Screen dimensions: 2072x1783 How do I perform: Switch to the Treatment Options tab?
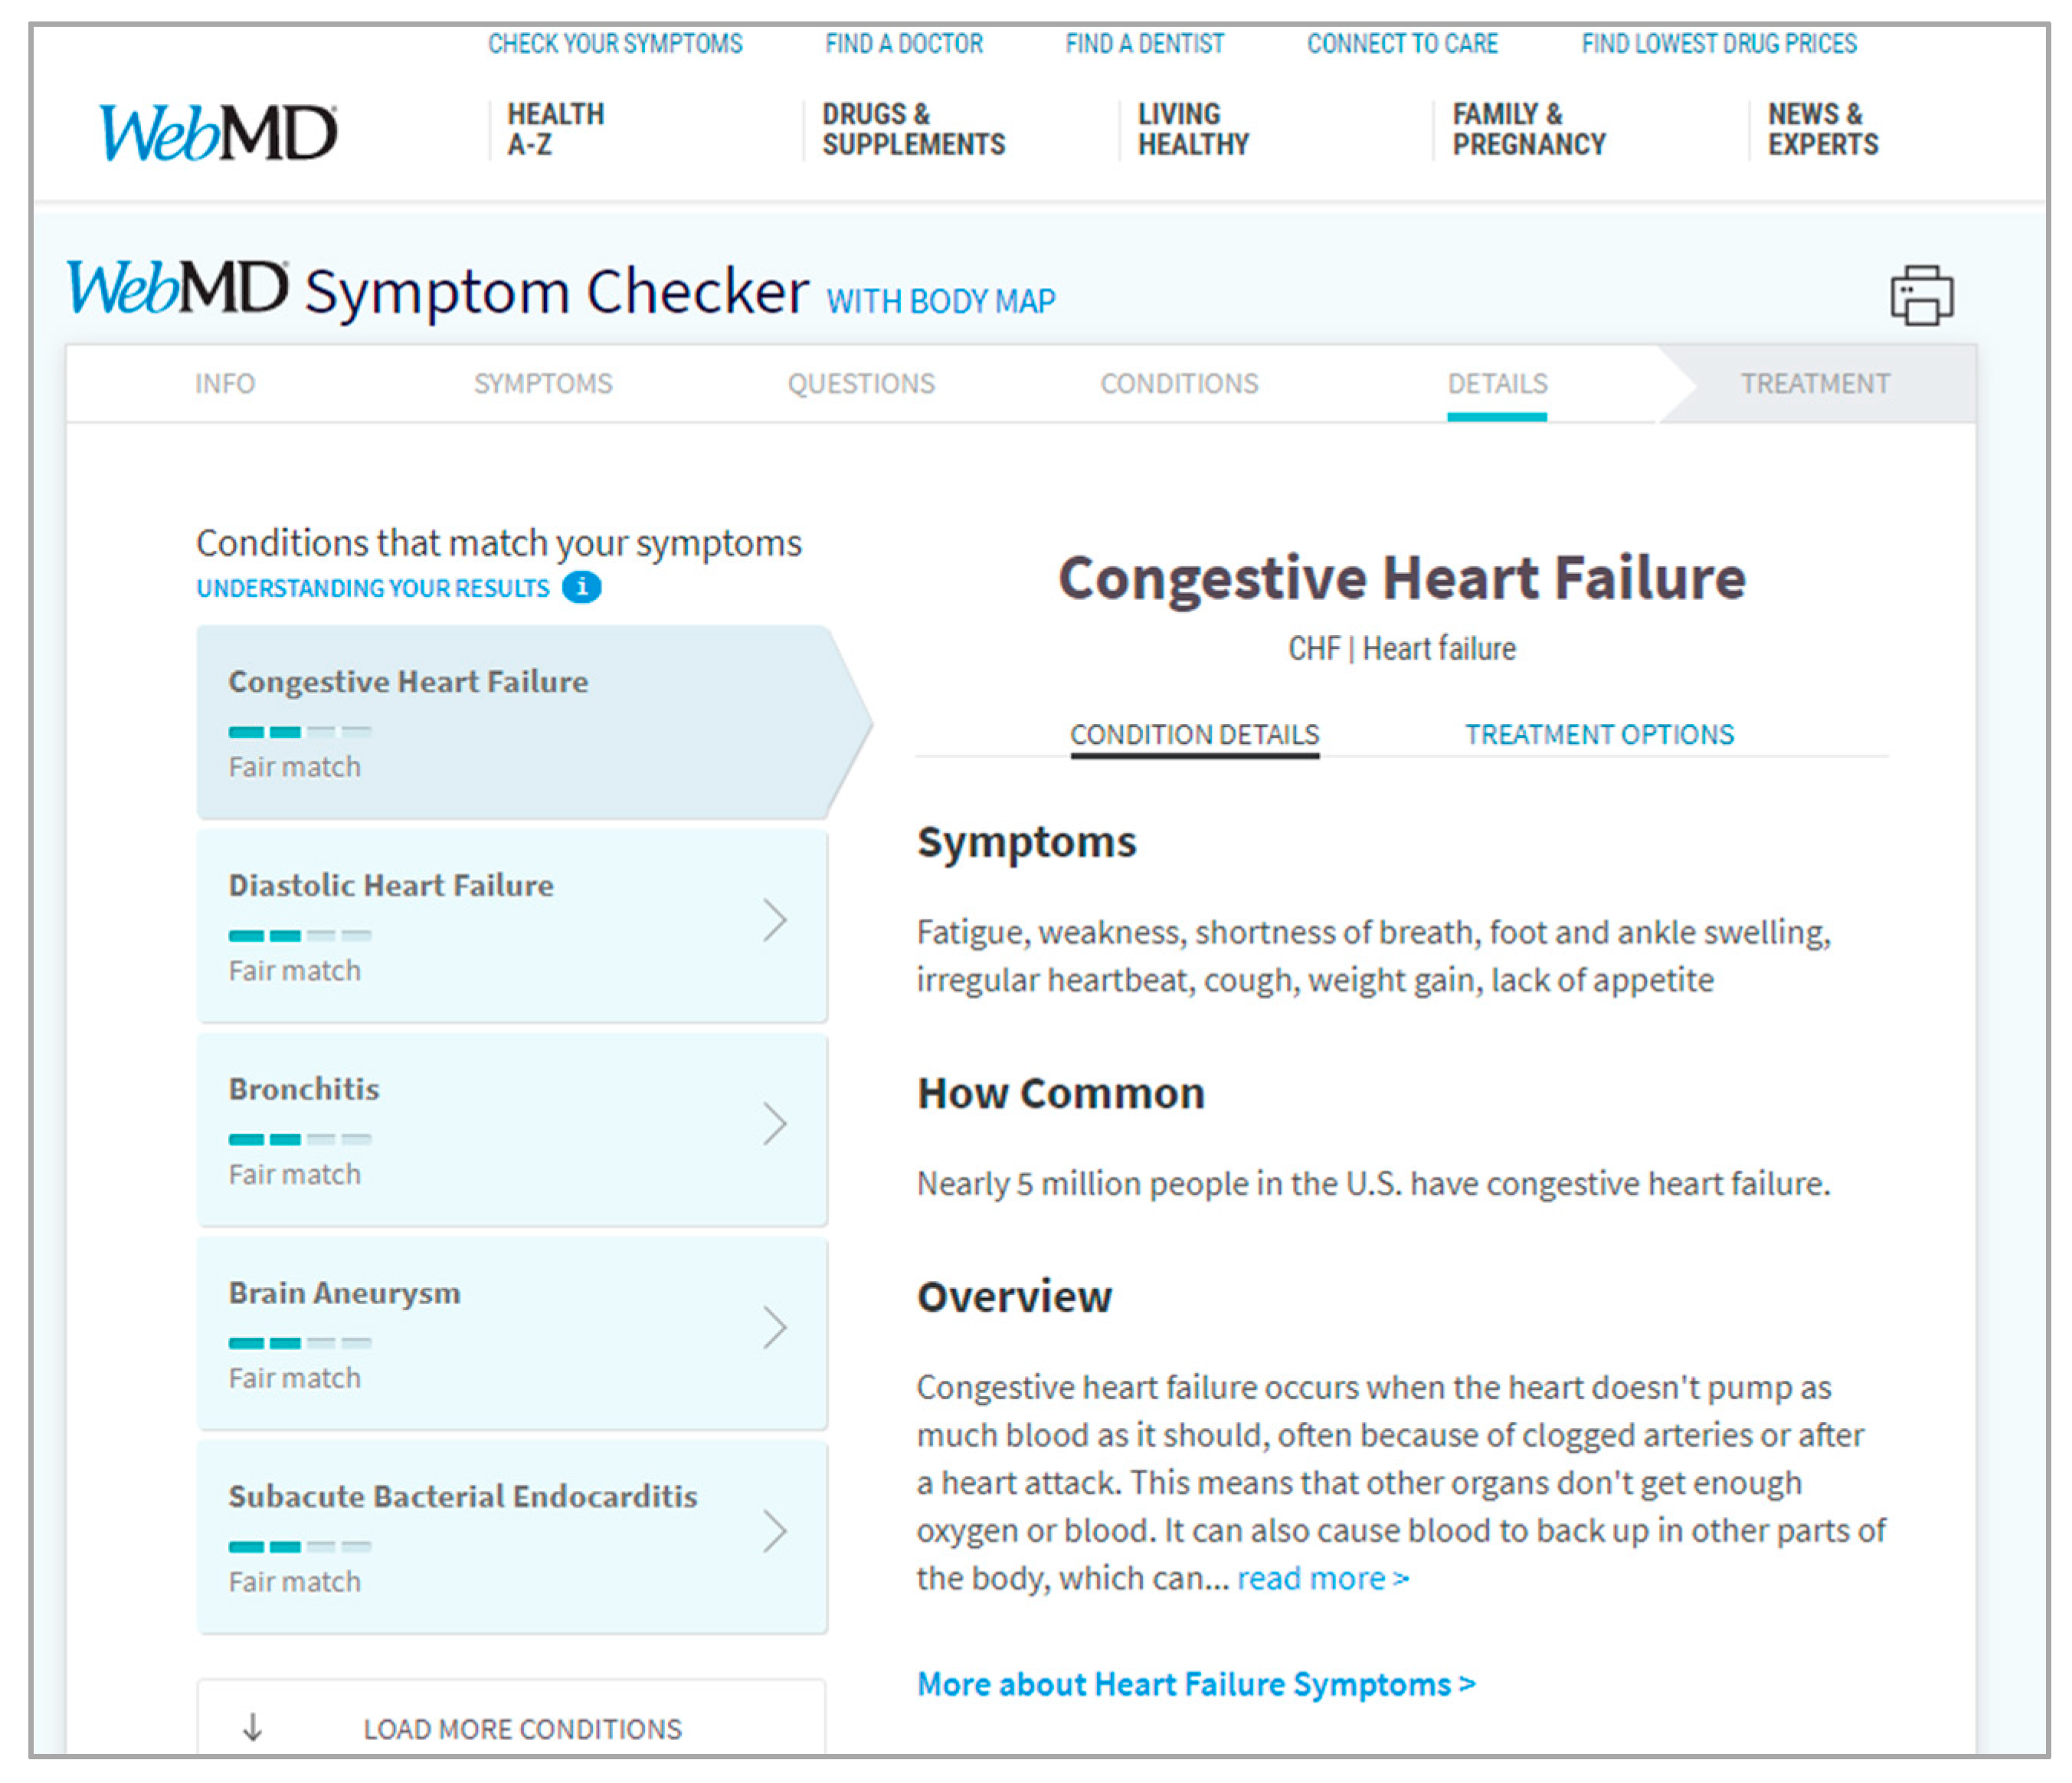pos(1598,734)
